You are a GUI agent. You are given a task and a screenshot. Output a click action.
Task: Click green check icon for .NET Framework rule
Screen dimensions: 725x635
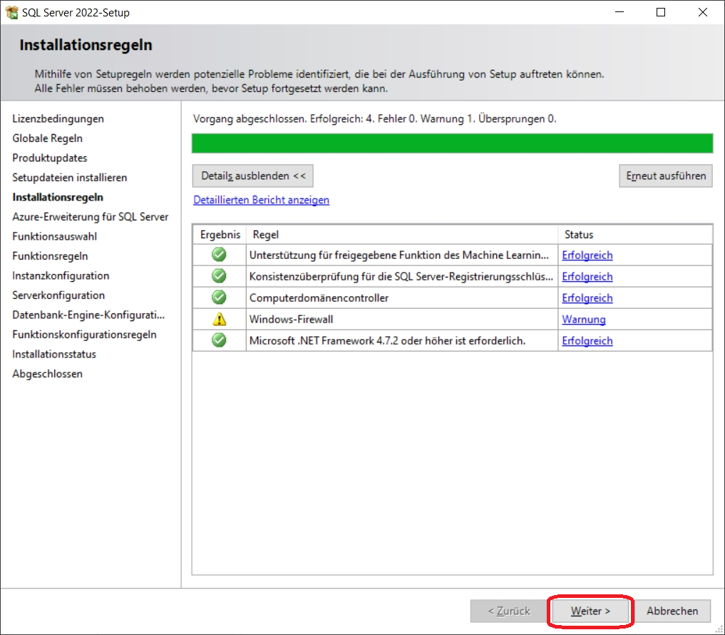point(219,340)
